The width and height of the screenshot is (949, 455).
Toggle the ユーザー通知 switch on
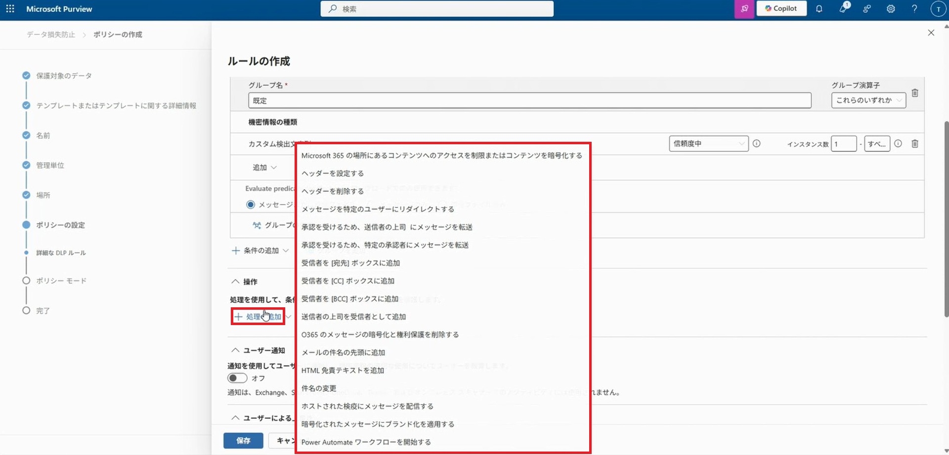(237, 378)
